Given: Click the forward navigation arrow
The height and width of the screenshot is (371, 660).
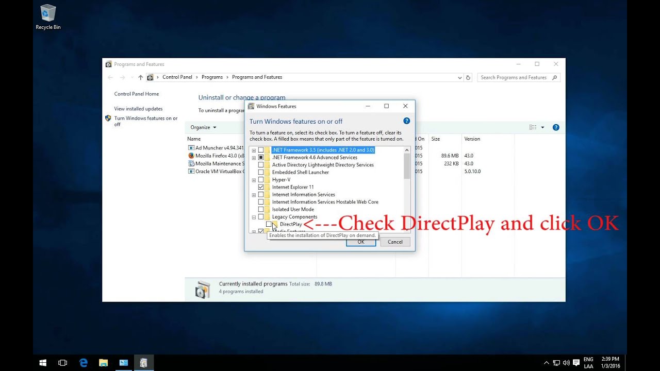Looking at the screenshot, I should pyautogui.click(x=122, y=77).
